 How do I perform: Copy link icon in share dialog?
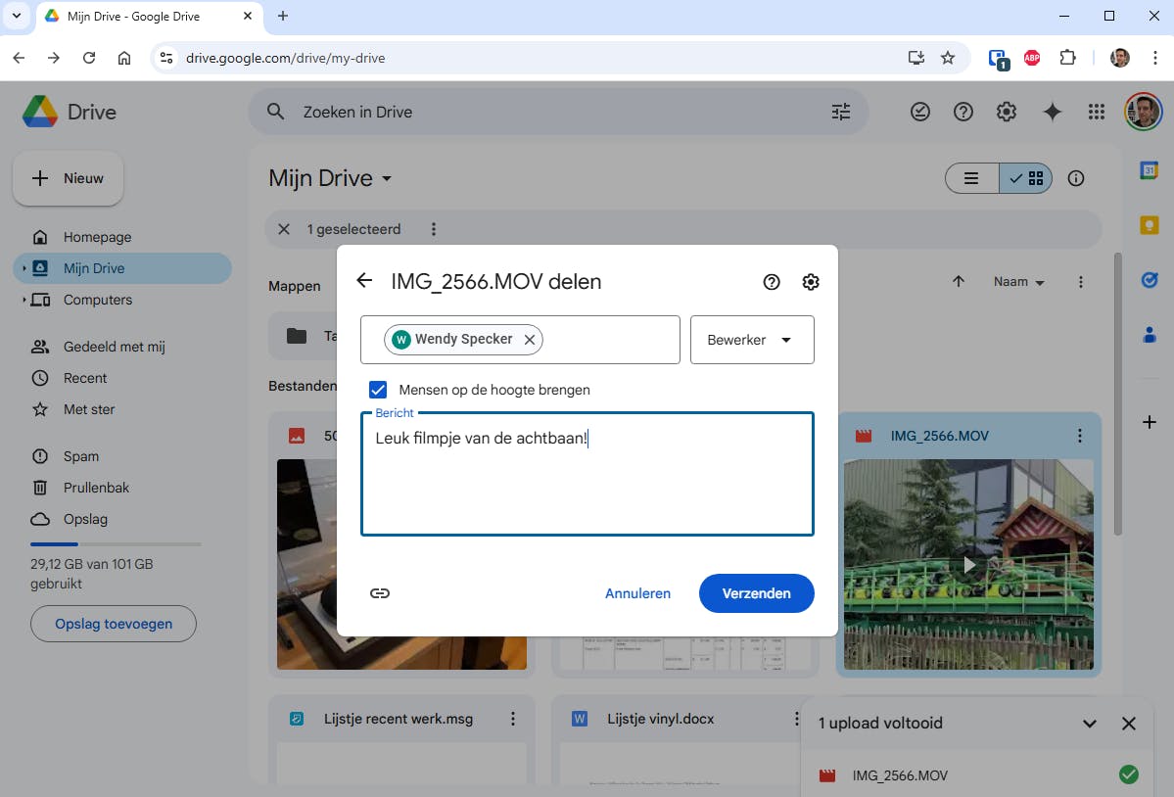click(x=380, y=593)
